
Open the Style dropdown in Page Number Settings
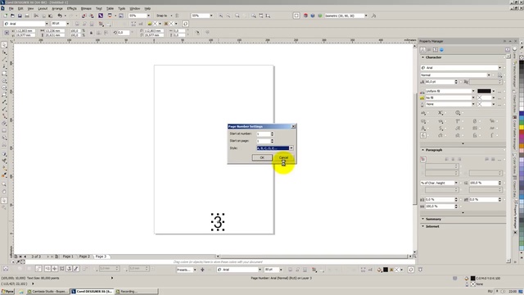click(291, 147)
